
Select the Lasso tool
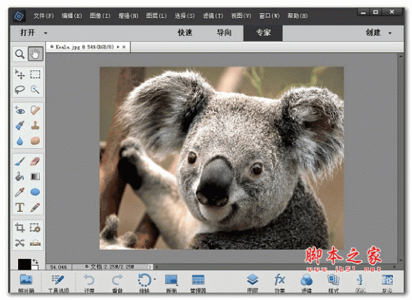[20, 89]
